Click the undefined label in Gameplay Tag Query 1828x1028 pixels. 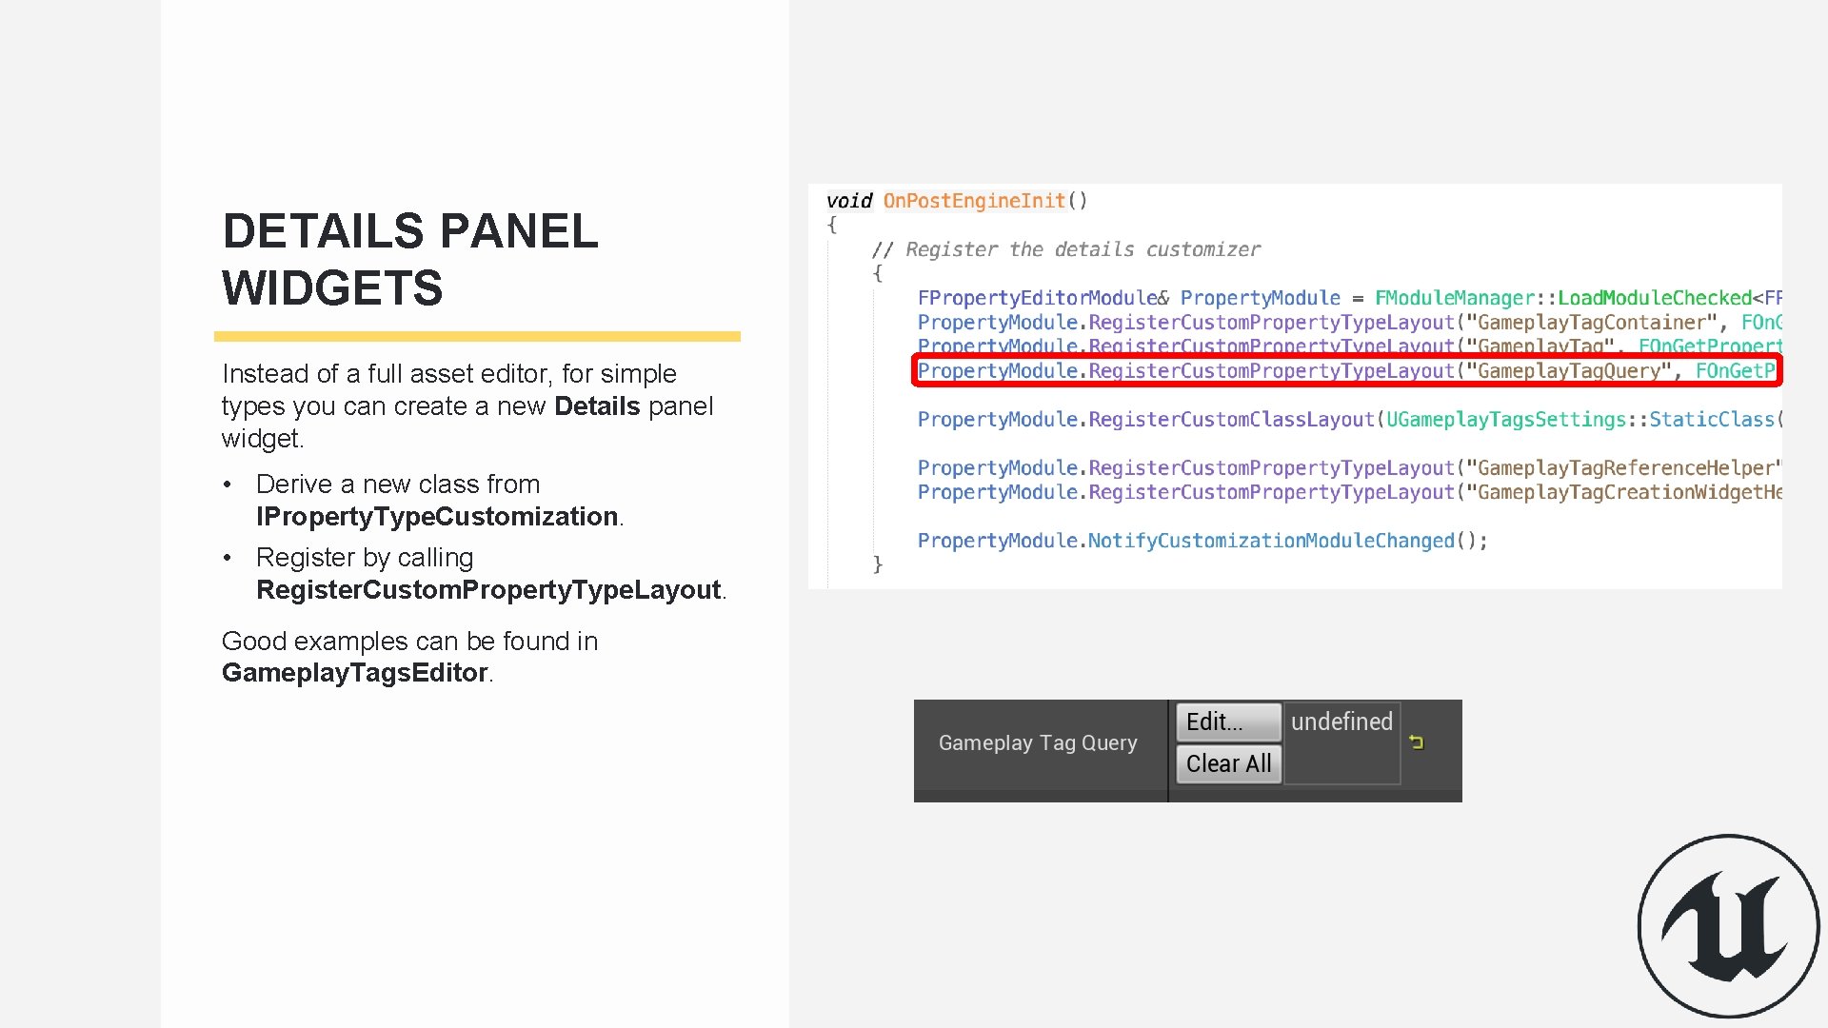point(1339,721)
